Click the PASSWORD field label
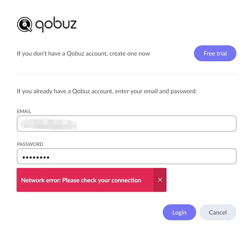Screen dimensions: 252x234 click(30, 144)
